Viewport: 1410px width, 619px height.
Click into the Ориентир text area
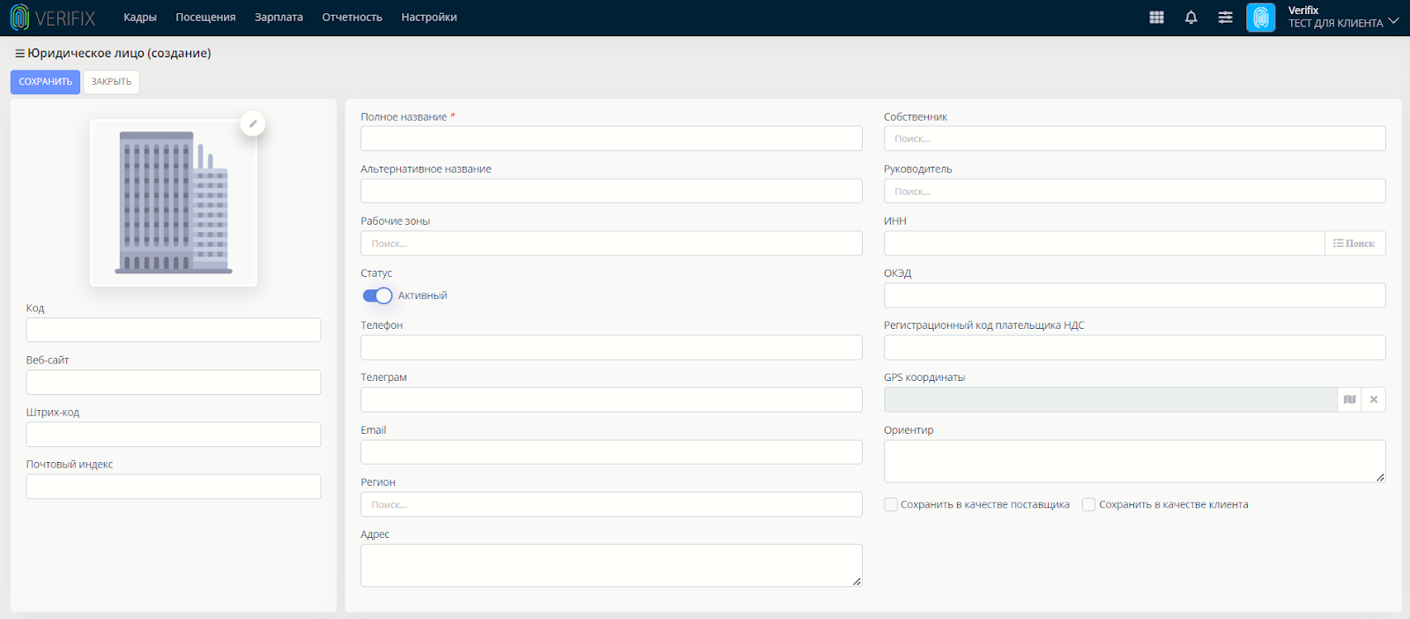pyautogui.click(x=1134, y=461)
